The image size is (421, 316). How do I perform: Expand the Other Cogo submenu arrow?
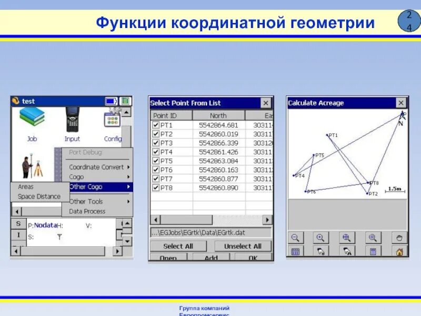point(128,186)
